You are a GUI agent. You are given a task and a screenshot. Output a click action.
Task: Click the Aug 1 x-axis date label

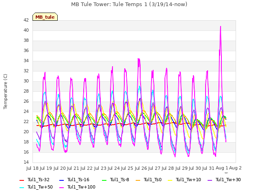(x=222, y=168)
